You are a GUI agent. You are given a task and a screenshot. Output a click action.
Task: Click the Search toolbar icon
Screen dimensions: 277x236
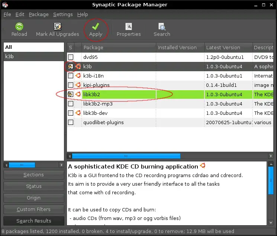(162, 26)
